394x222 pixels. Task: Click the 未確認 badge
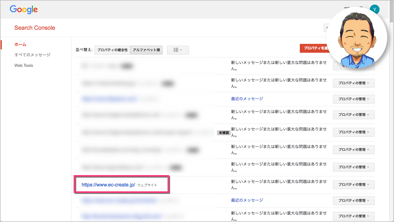[223, 133]
